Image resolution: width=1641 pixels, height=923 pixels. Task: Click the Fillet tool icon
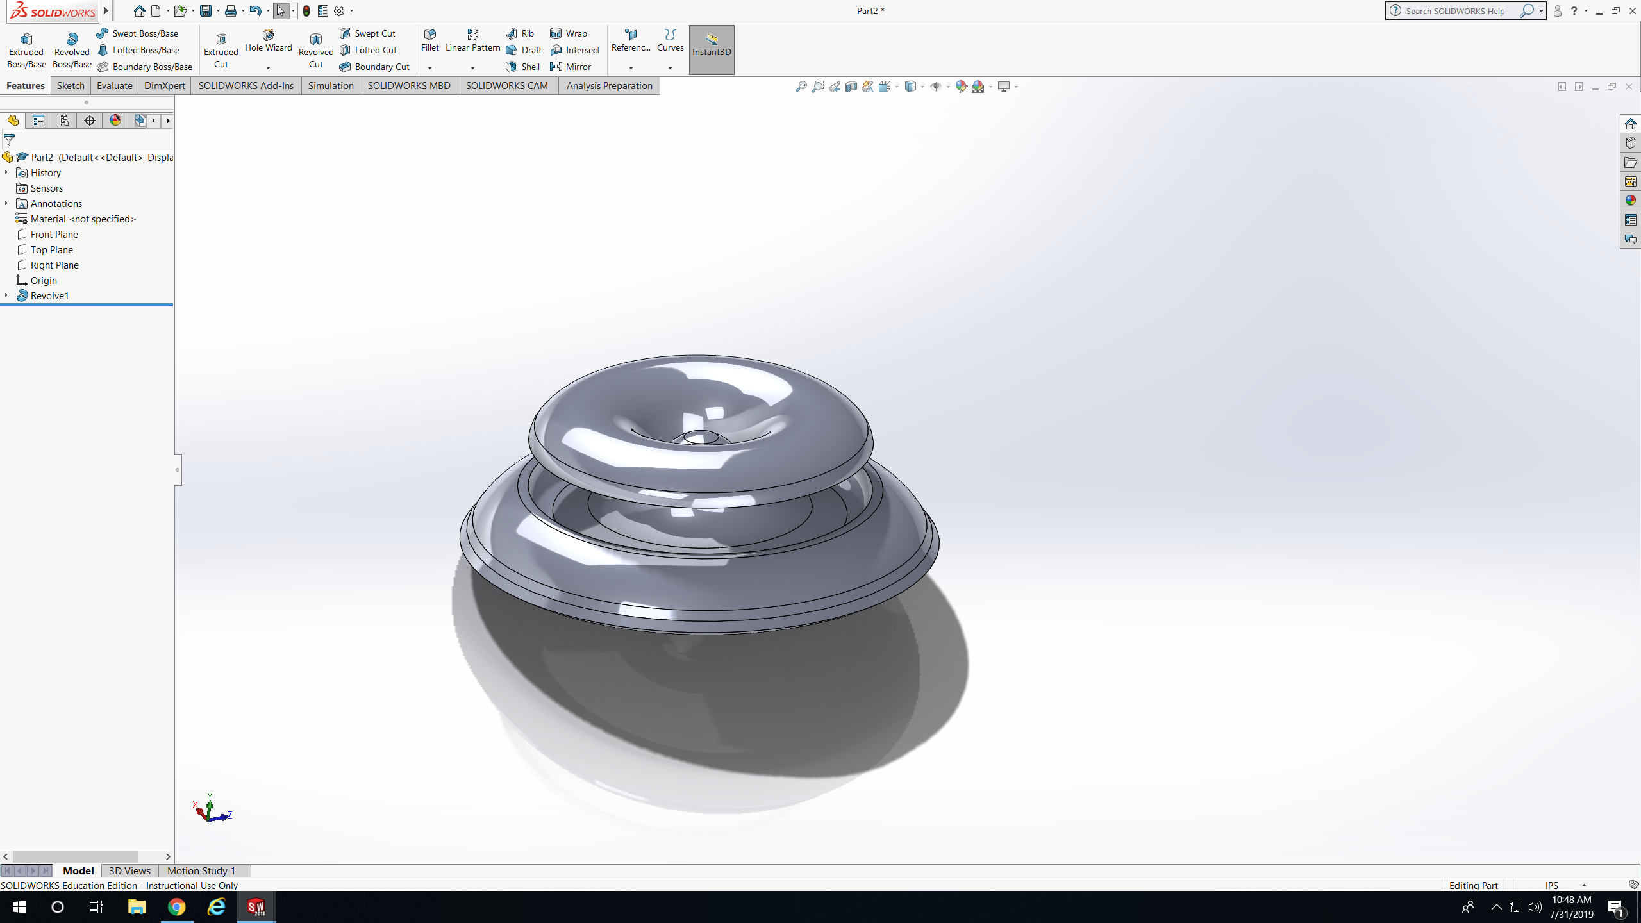pos(430,35)
